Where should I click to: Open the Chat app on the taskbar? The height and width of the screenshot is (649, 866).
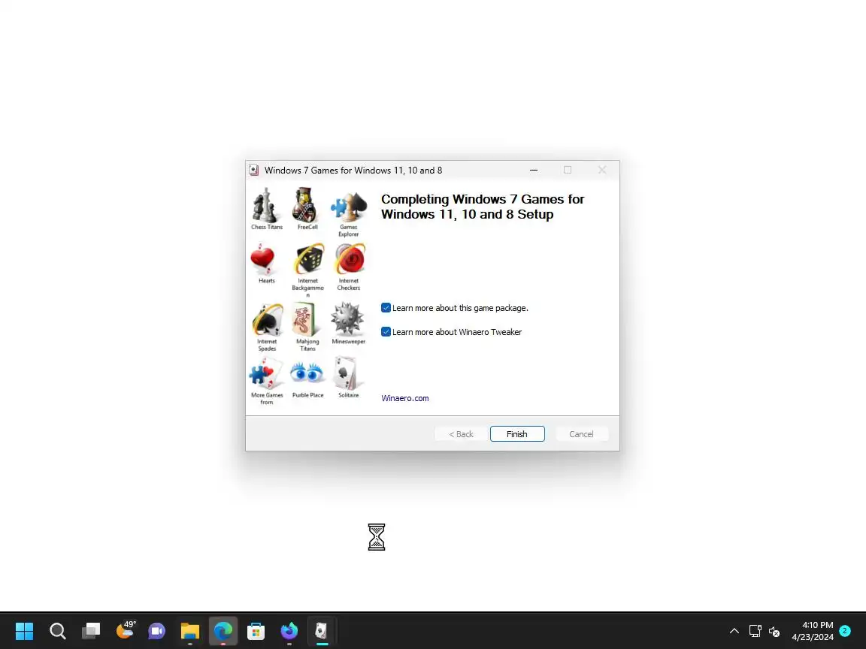[x=157, y=630]
